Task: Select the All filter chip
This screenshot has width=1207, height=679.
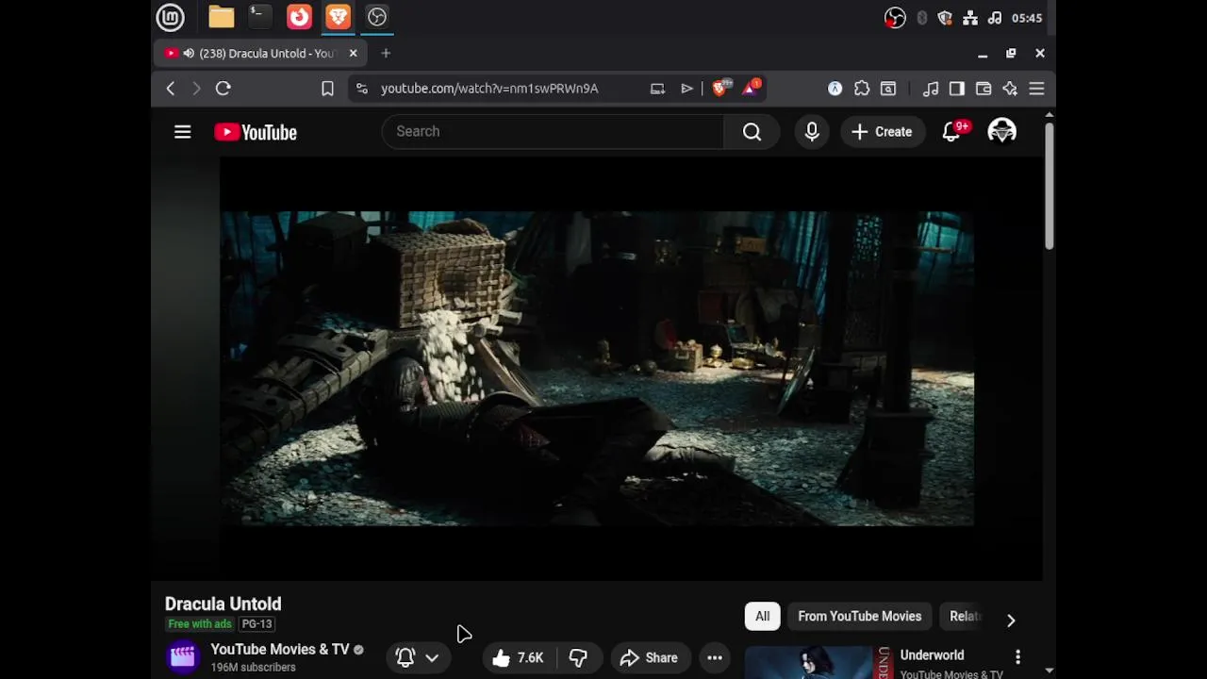Action: click(762, 617)
